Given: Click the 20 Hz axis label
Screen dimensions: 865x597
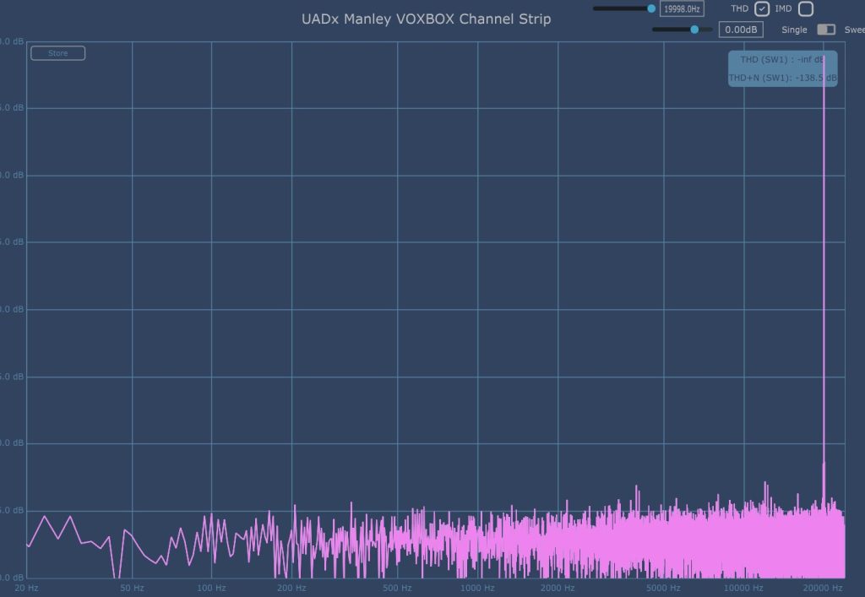Looking at the screenshot, I should tap(26, 588).
